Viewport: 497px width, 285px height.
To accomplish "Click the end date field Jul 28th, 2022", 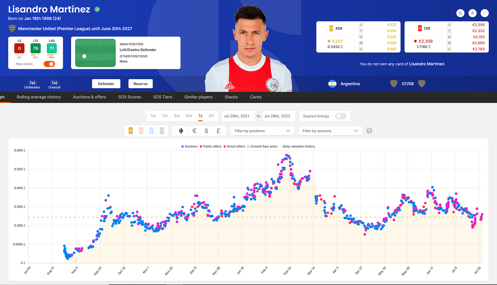I will pos(279,116).
